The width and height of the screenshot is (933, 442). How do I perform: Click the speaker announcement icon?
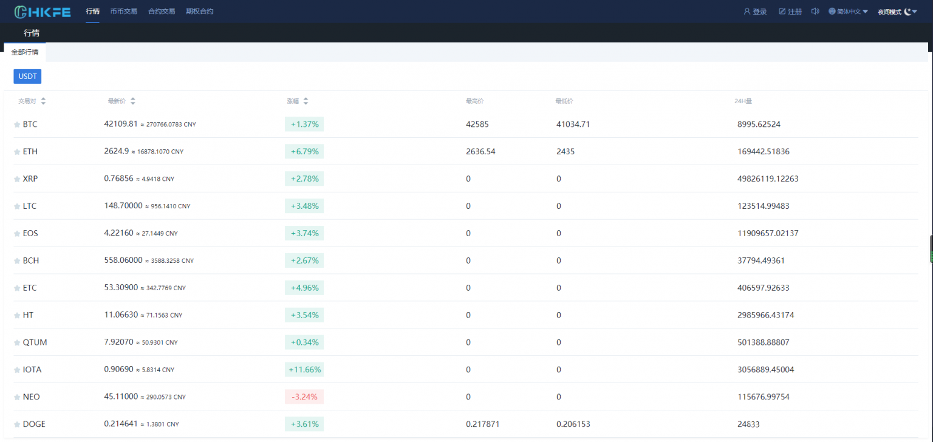pyautogui.click(x=815, y=12)
